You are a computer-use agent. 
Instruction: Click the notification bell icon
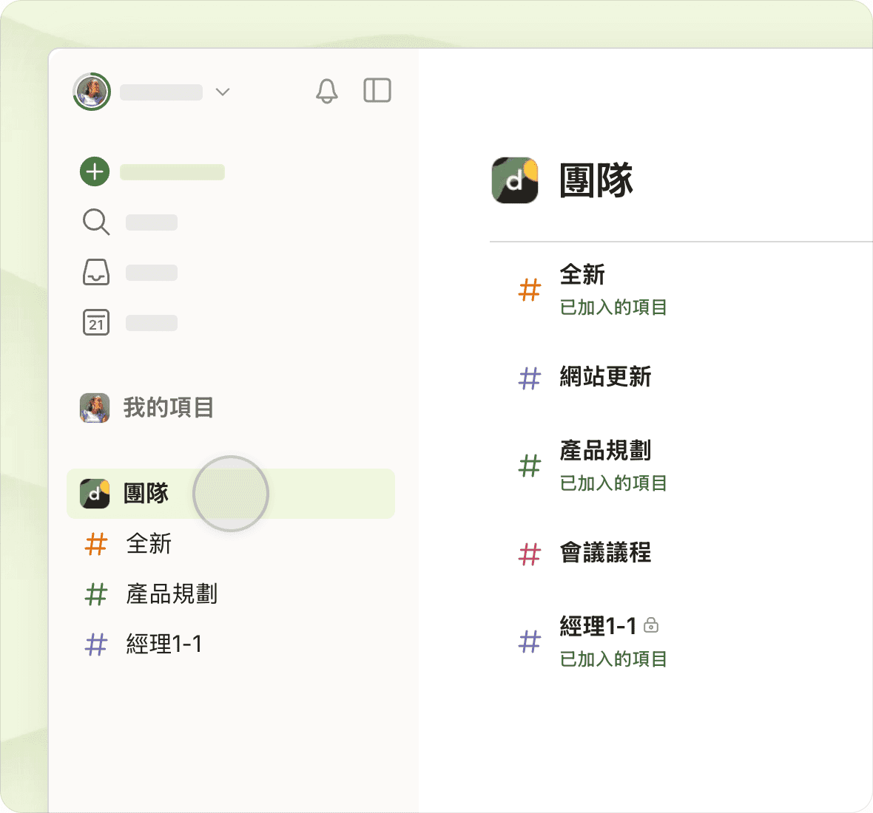point(326,92)
